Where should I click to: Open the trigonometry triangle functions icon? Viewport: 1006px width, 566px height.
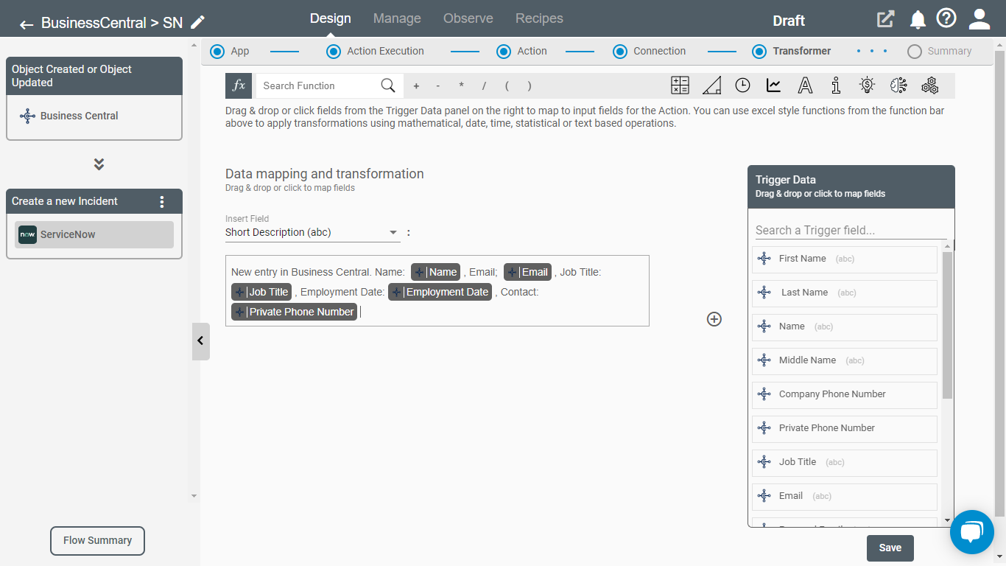coord(711,85)
